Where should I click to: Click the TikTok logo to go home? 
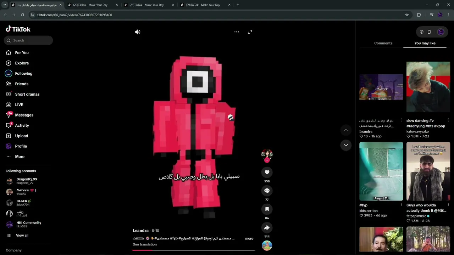[18, 29]
